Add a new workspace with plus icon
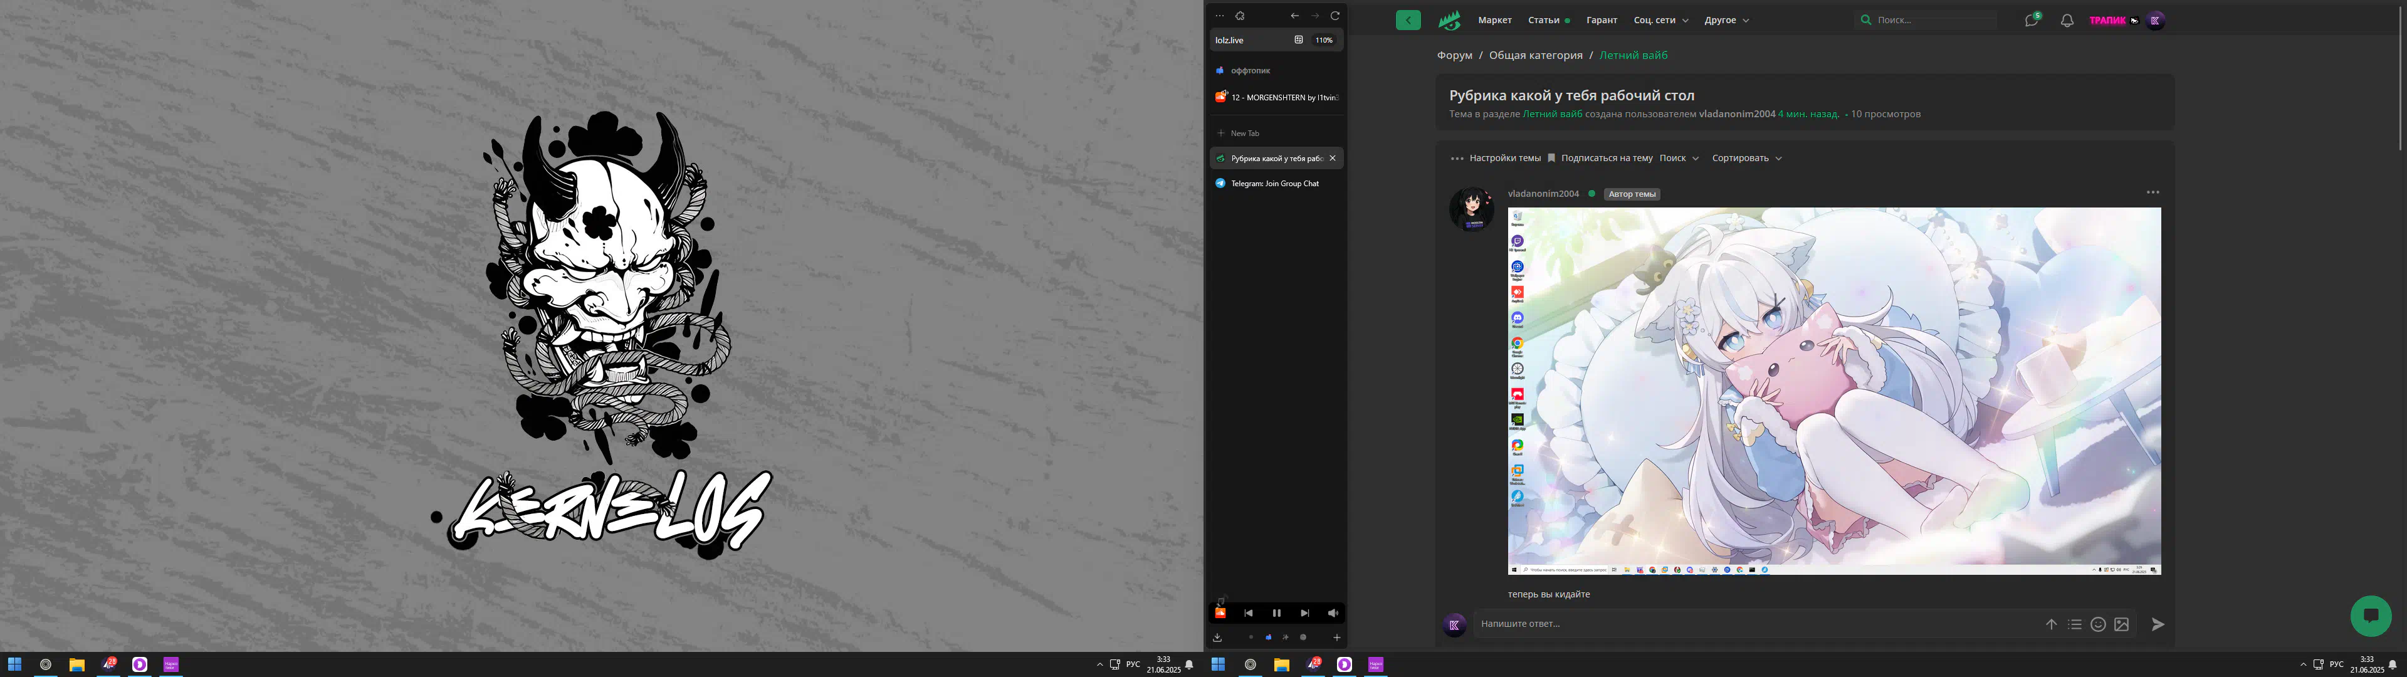 1336,638
